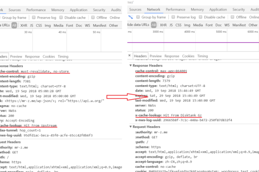Image resolution: width=259 pixels, height=172 pixels.
Task: Open Timing tab in left details pane
Action: pyautogui.click(x=63, y=56)
